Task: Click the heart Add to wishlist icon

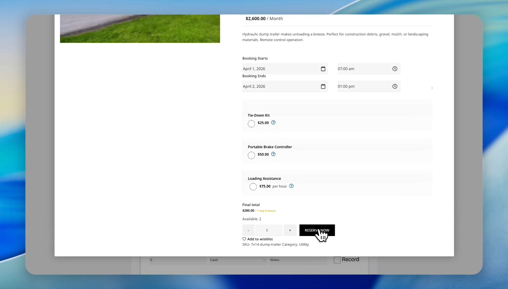Action: tap(244, 239)
